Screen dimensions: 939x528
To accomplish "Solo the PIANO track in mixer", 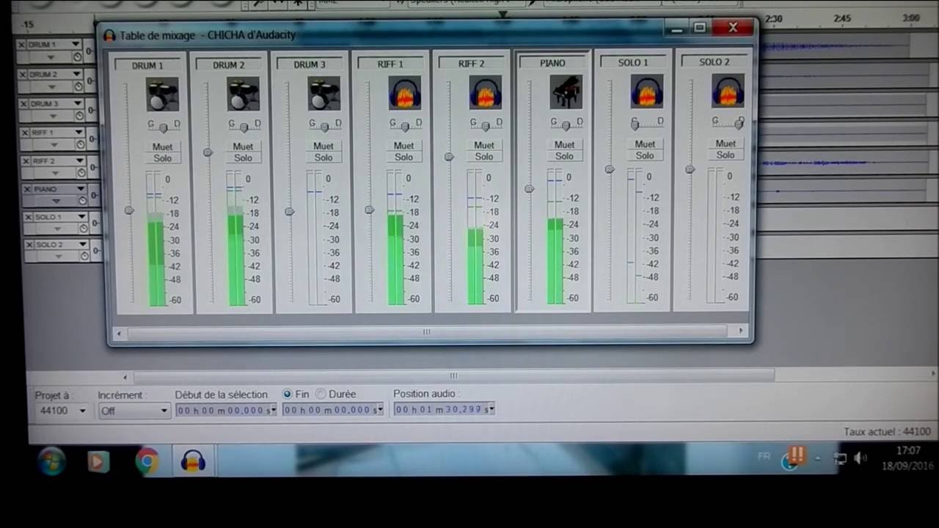I will (565, 155).
